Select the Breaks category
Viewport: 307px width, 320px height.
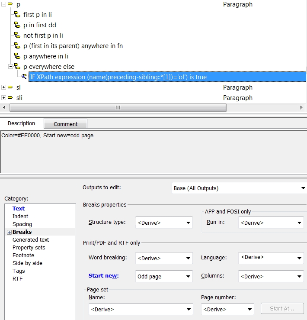click(x=22, y=232)
